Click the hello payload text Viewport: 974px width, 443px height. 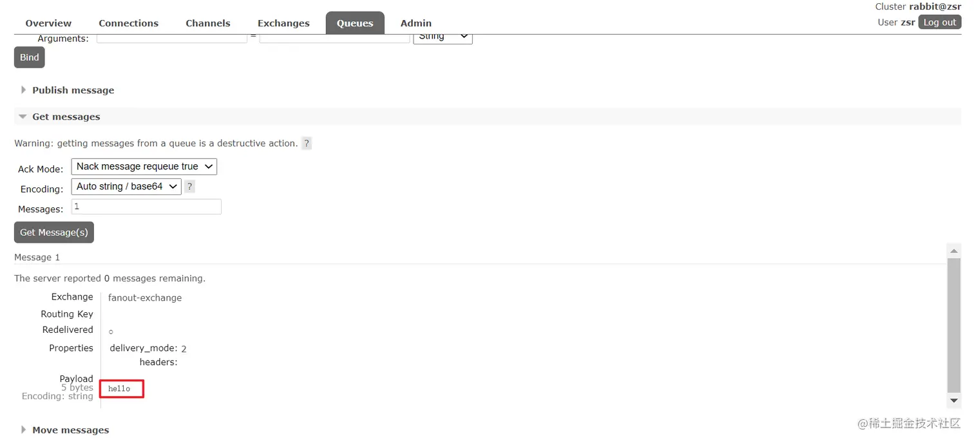(119, 389)
